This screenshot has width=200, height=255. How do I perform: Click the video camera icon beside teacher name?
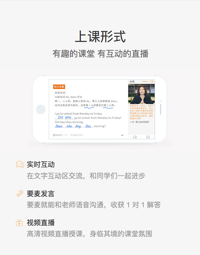pos(151,81)
